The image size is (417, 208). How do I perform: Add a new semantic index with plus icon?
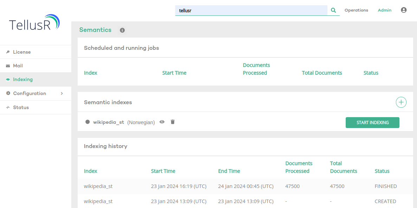click(401, 102)
